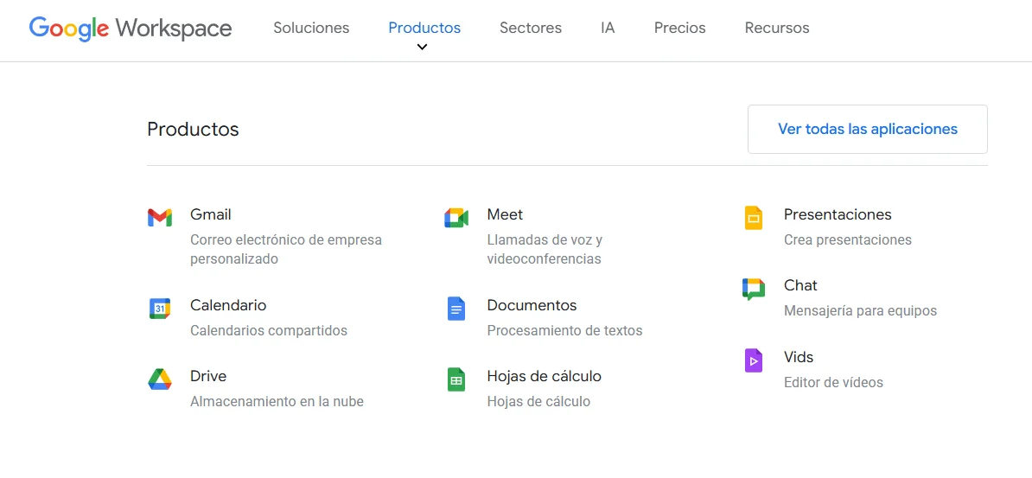Go to Google Workspace home logo
This screenshot has height=478, width=1032.
coord(131,28)
